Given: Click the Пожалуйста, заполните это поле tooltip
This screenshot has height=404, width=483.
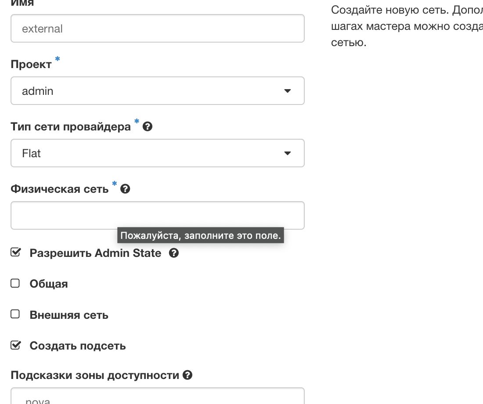Looking at the screenshot, I should tap(200, 235).
